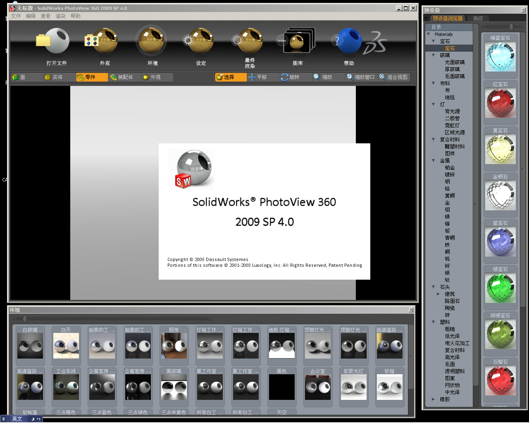
Task: Open the 编辑 menu
Action: [x=31, y=16]
